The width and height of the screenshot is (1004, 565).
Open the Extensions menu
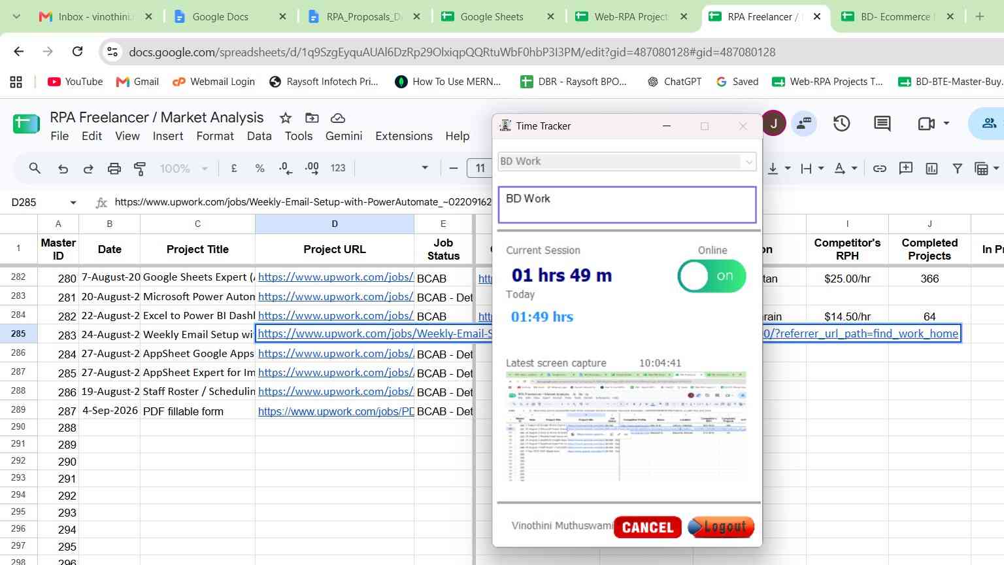(x=403, y=136)
